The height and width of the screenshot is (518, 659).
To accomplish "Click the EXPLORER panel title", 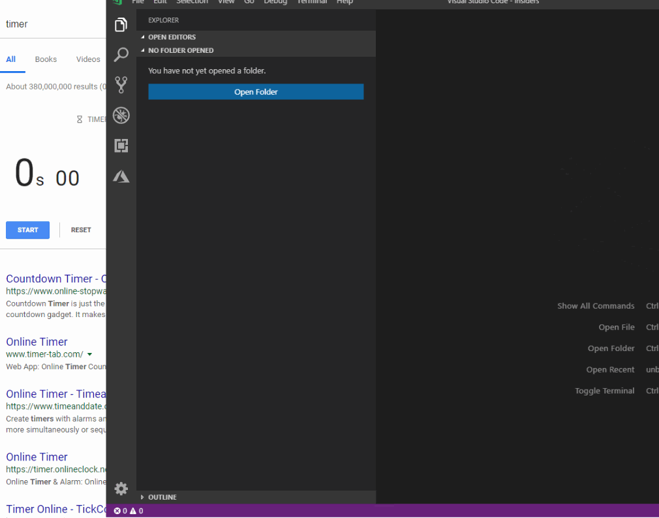I will pos(164,20).
